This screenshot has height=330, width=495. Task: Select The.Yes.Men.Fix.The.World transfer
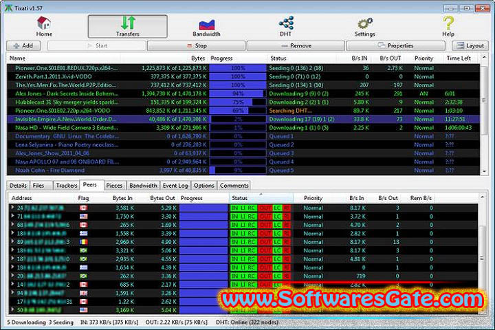tap(243, 85)
